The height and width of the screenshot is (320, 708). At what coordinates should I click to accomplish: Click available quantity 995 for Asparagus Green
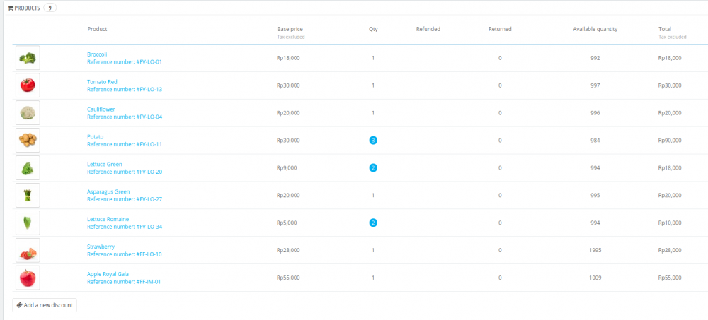(595, 195)
